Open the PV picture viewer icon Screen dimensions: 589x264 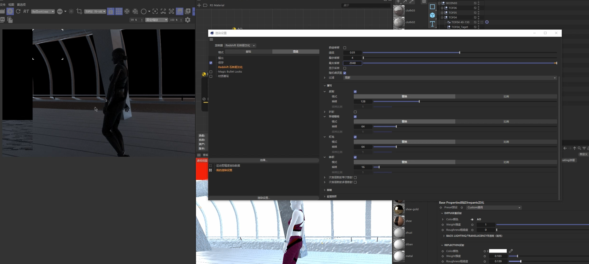[2, 19]
